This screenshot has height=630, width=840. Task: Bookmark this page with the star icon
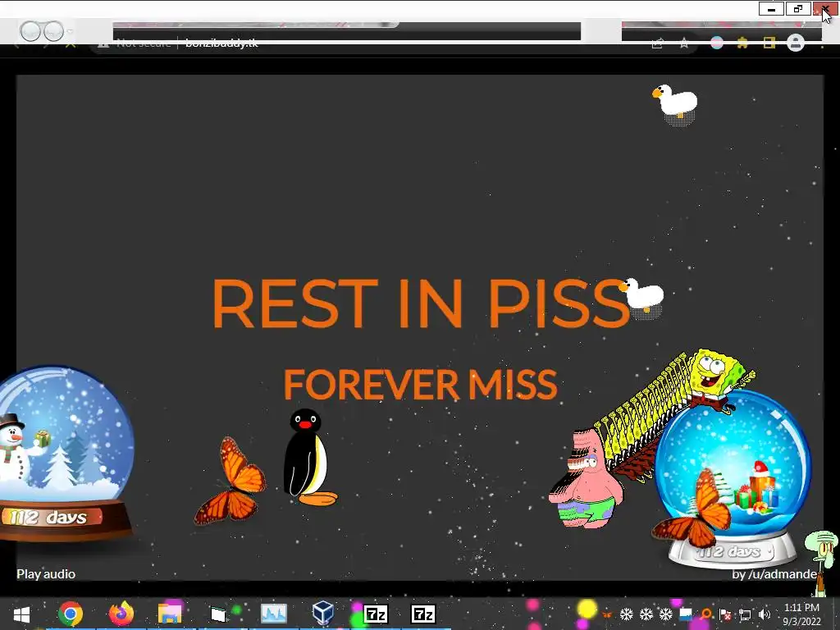(x=684, y=43)
